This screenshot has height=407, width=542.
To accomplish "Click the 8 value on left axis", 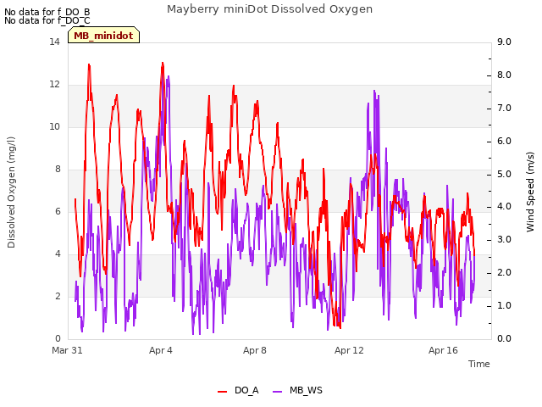I will [x=58, y=170].
